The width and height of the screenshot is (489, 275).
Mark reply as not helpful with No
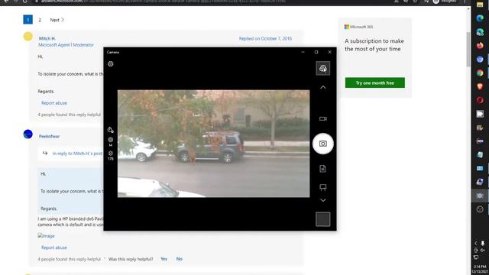pyautogui.click(x=180, y=259)
